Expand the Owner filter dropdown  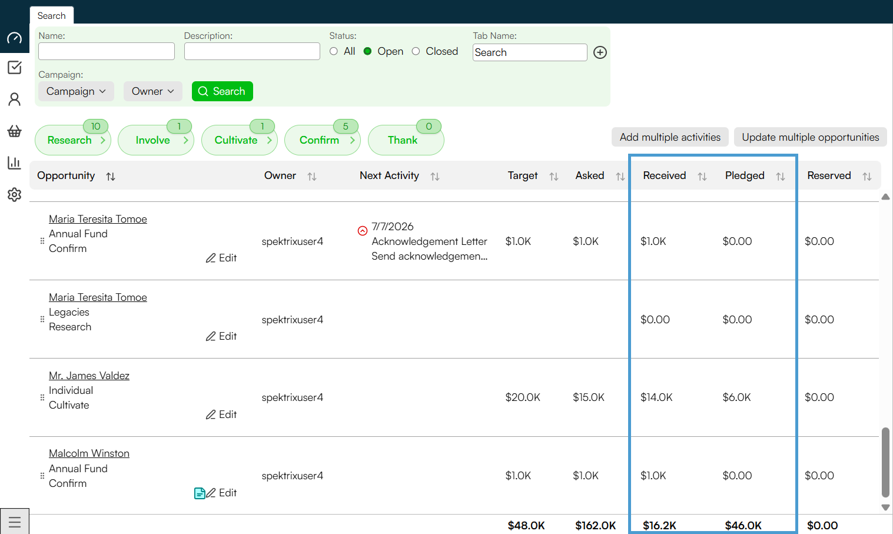pyautogui.click(x=153, y=91)
